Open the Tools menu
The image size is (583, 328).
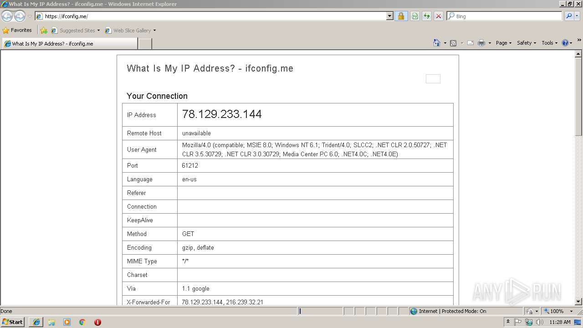pyautogui.click(x=549, y=43)
